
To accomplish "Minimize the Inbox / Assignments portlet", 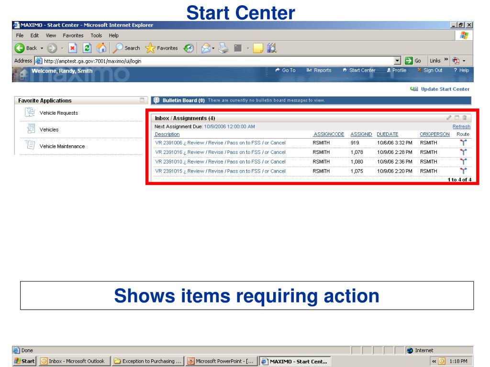I will click(x=457, y=118).
